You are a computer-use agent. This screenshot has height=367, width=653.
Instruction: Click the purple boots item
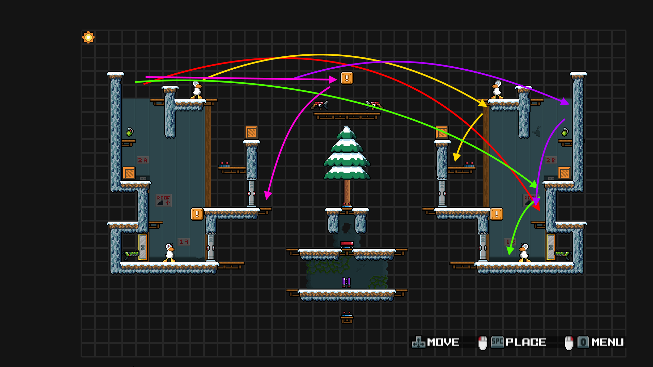coord(346,282)
